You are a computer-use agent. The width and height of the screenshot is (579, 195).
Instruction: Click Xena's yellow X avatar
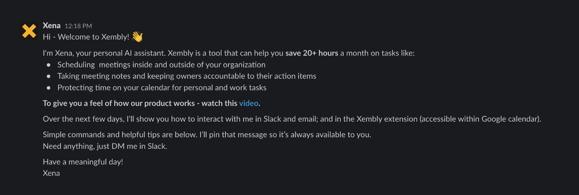click(29, 31)
